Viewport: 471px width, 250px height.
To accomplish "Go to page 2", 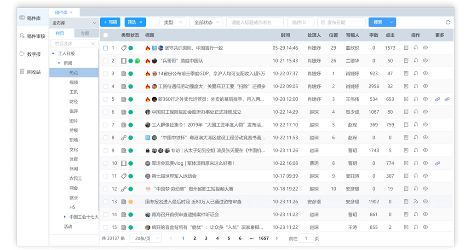I will click(195, 238).
